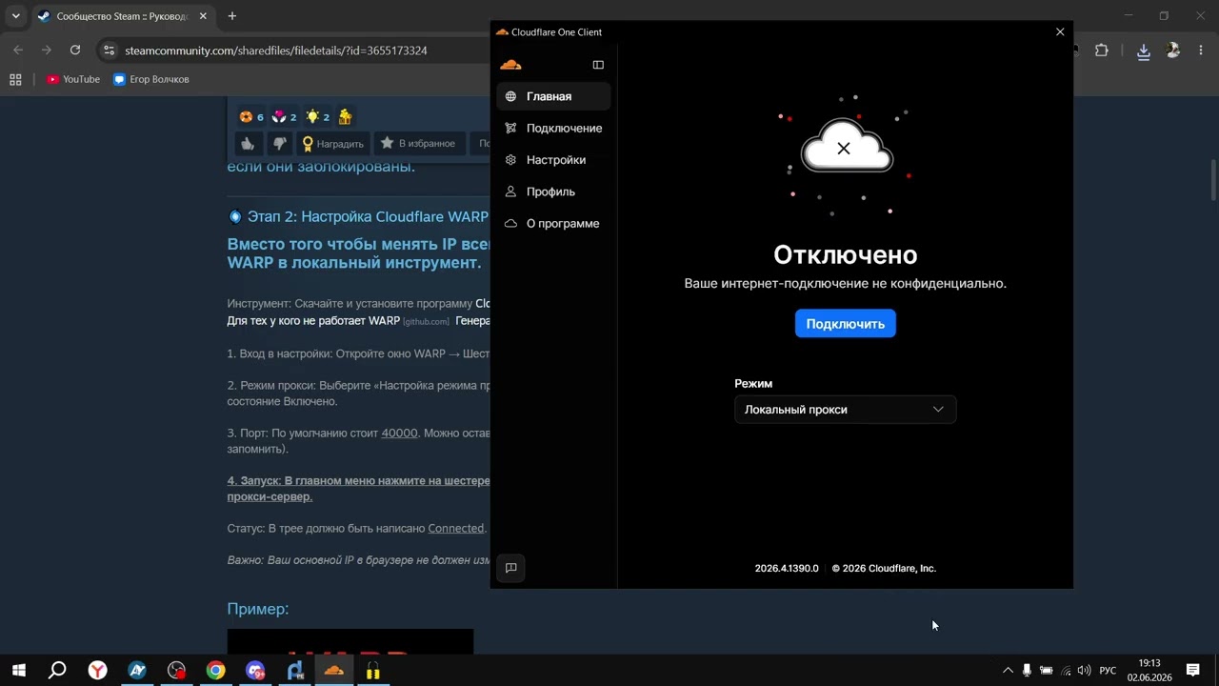Click the Подключить button
Screen dimensions: 1219x686
[846, 324]
